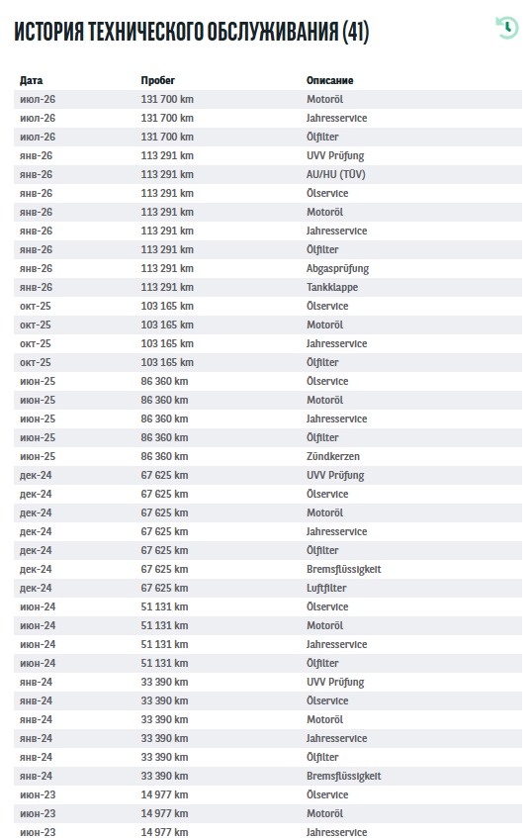Click the июн-24 Ölservice row

click(x=268, y=606)
